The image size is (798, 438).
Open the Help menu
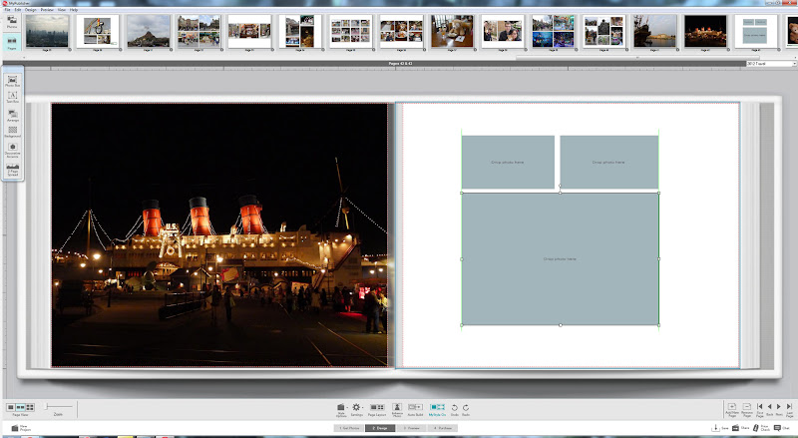(x=74, y=10)
